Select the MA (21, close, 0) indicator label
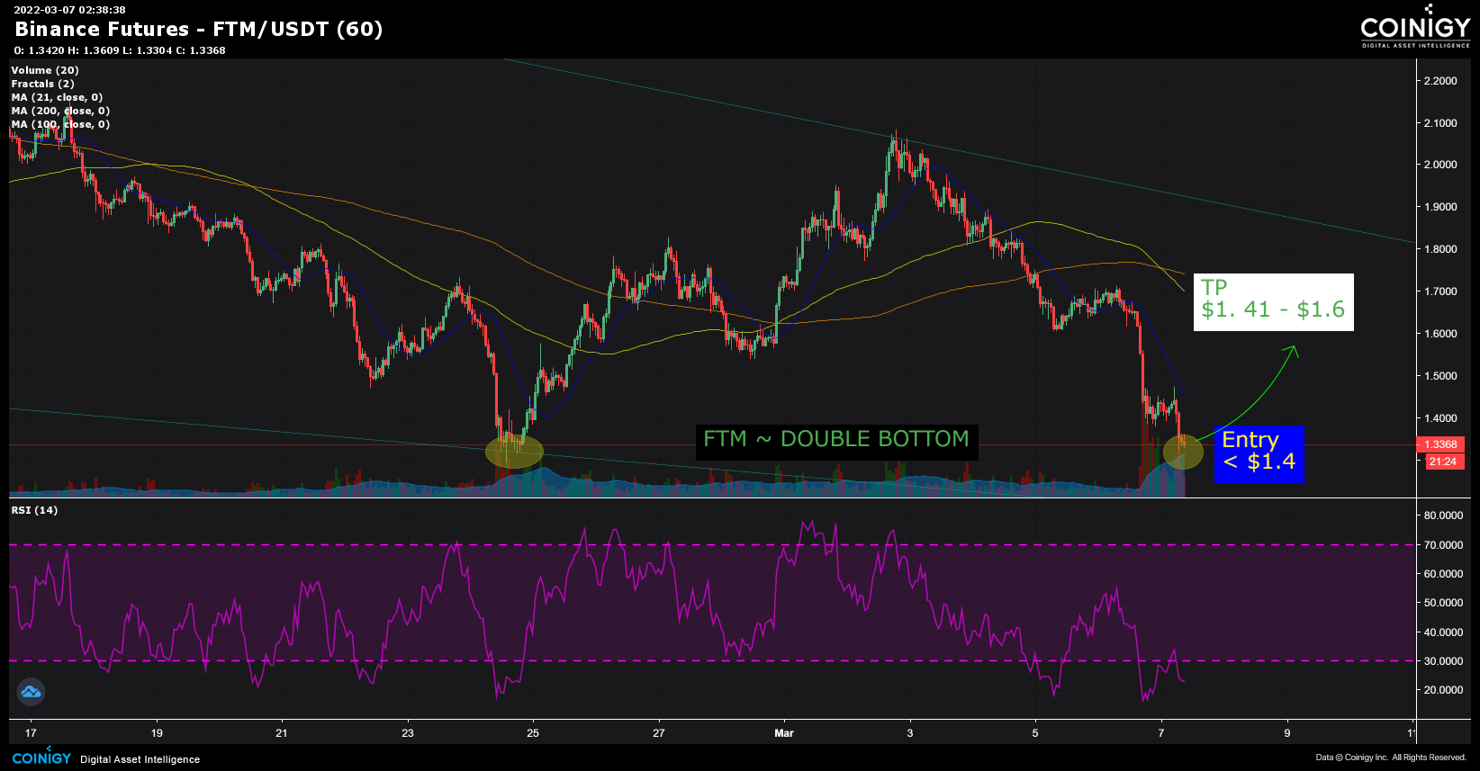The image size is (1480, 771). pos(57,97)
